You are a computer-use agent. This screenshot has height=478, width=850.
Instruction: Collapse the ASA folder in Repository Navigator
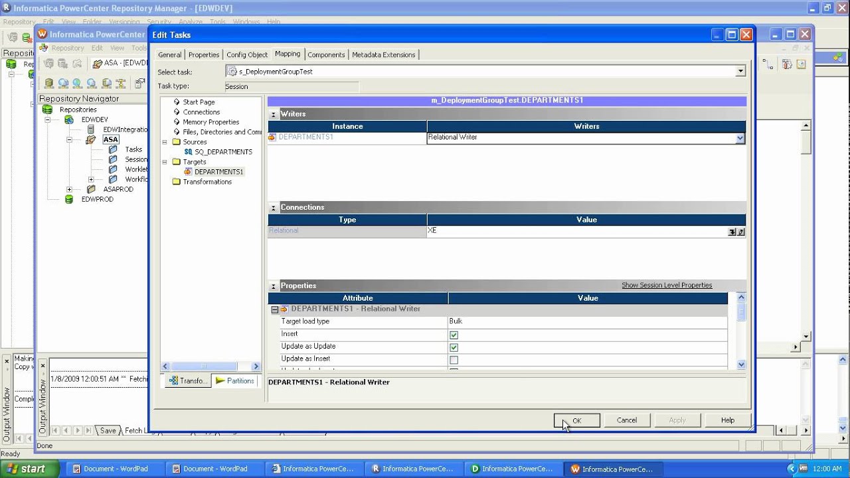click(x=69, y=139)
